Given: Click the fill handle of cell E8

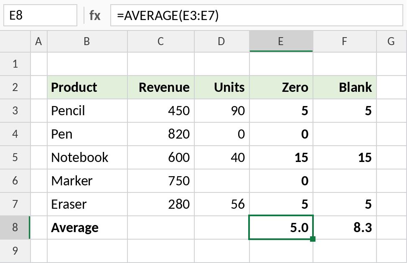Looking at the screenshot, I should pos(313,239).
